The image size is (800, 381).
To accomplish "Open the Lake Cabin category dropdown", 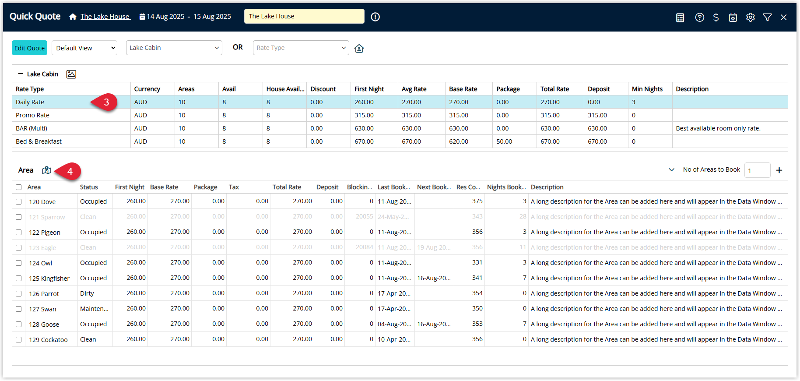I will (174, 48).
